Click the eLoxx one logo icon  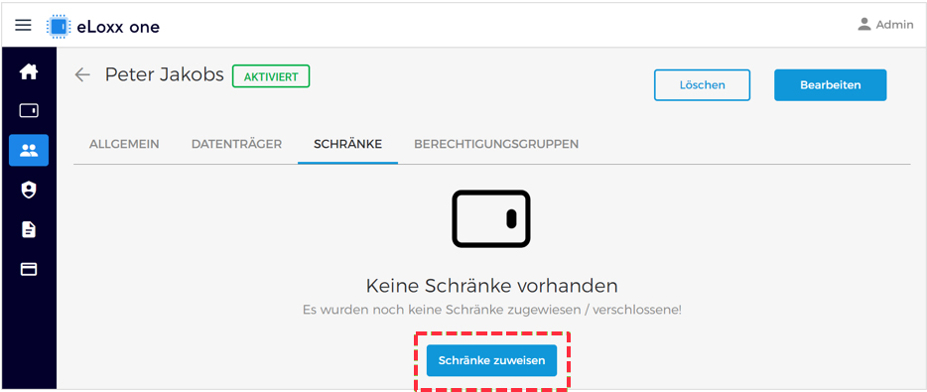click(x=58, y=27)
